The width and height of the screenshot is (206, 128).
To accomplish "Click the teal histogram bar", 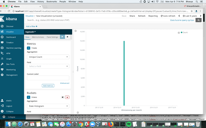I will (x=124, y=73).
